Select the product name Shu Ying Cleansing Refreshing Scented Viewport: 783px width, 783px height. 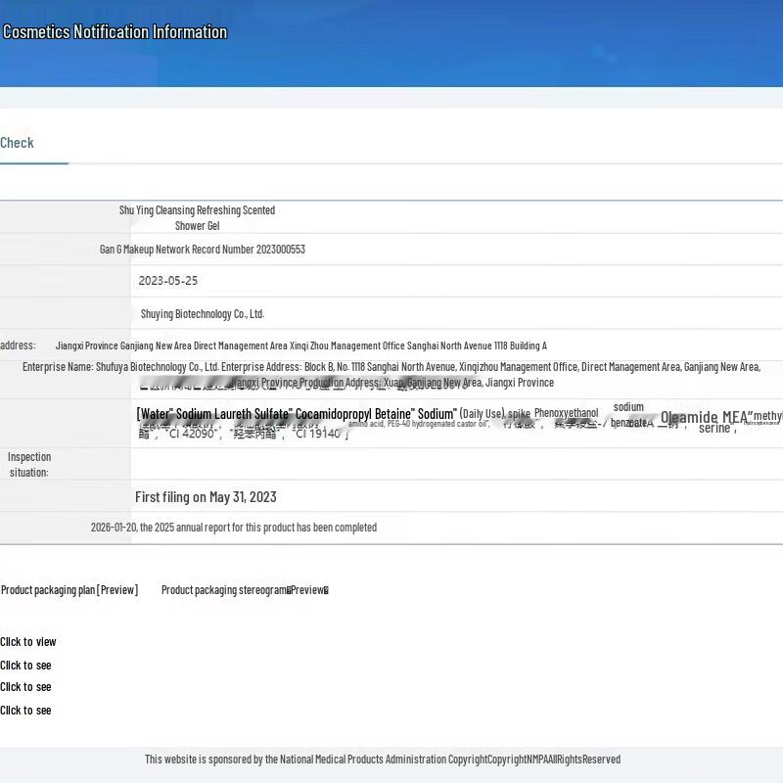[198, 210]
